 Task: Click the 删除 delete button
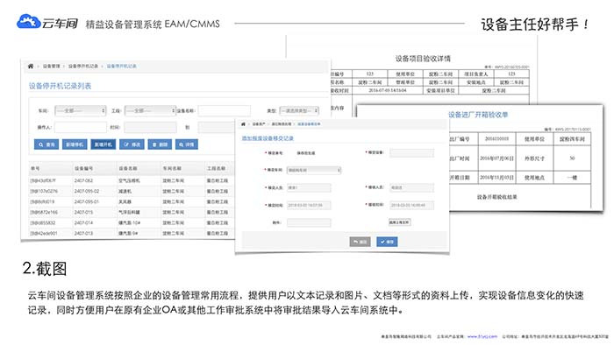pyautogui.click(x=160, y=144)
